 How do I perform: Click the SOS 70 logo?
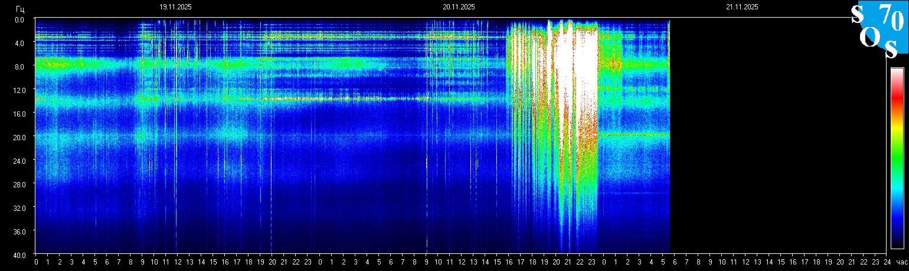point(879,29)
